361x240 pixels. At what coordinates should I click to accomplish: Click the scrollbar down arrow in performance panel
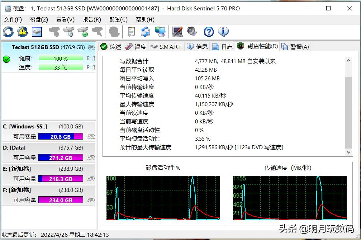pyautogui.click(x=348, y=152)
